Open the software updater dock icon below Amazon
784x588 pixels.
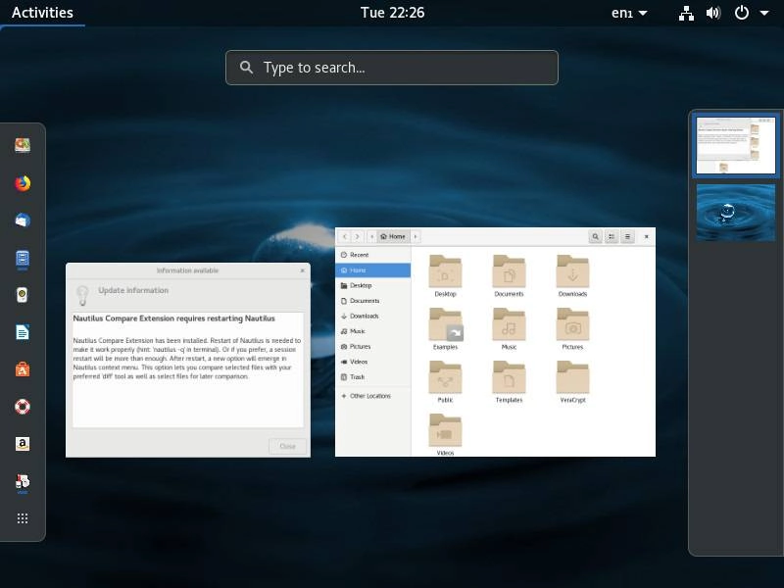coord(23,481)
